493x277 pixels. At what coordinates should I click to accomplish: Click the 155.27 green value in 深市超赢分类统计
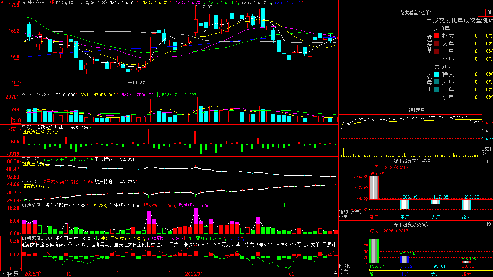pyautogui.click(x=377, y=266)
